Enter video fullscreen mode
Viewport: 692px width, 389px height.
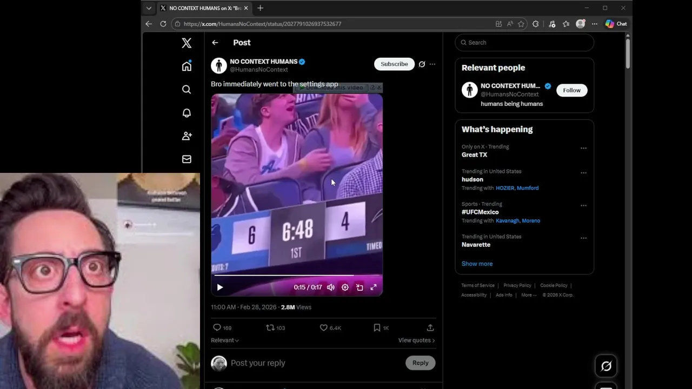pyautogui.click(x=373, y=287)
